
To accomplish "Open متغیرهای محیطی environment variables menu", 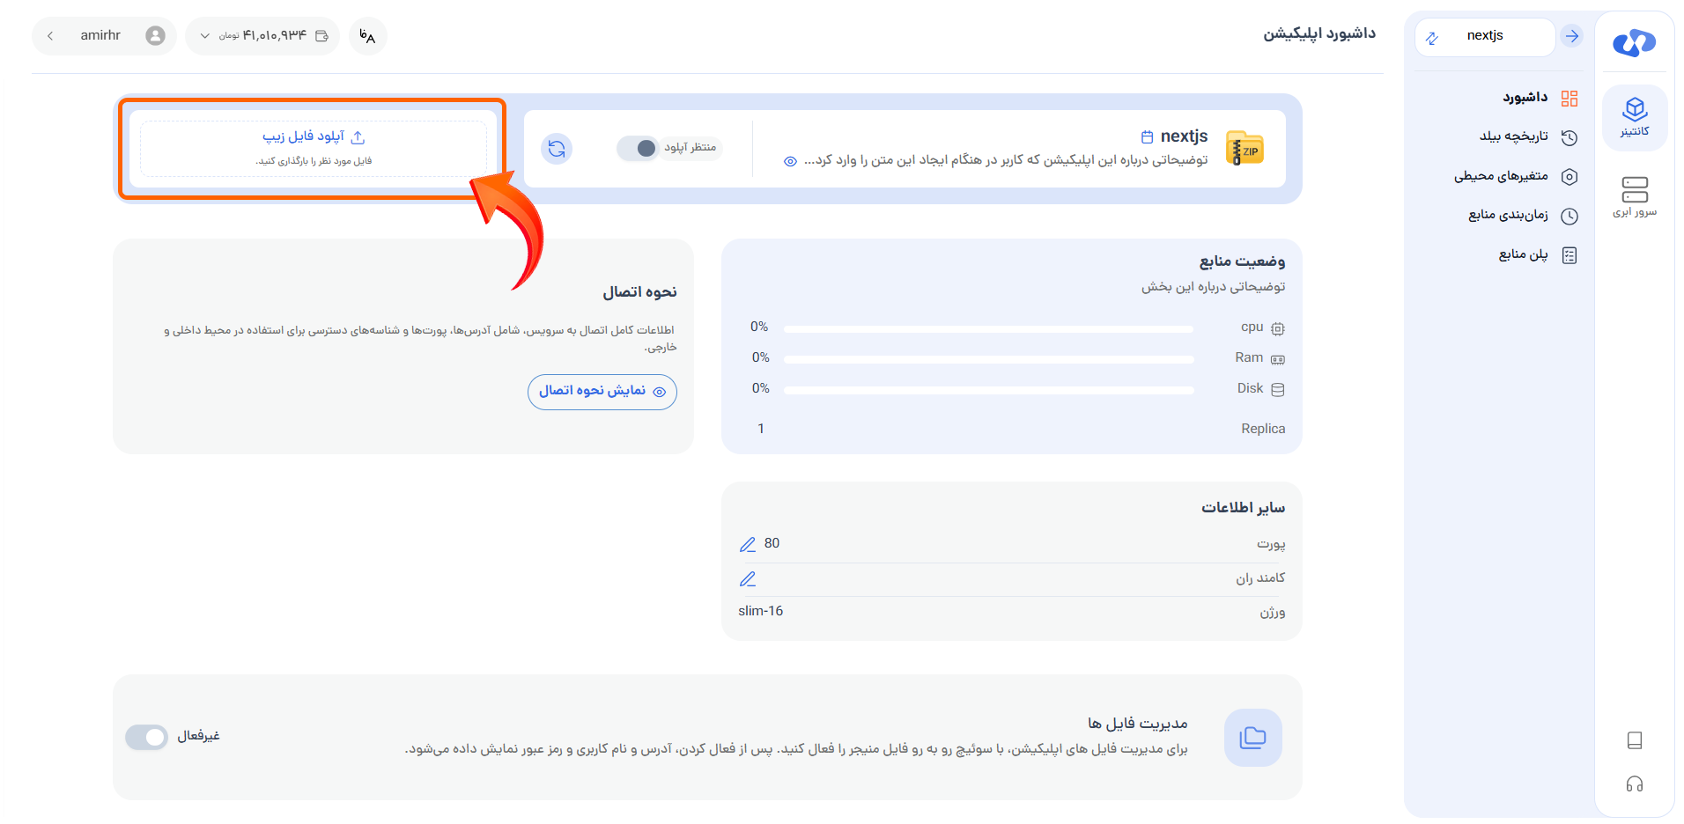I will tap(1515, 176).
